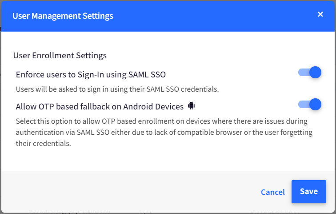
Task: Disable Enforce SAML SSO sign-in toggle
Action: pos(310,72)
